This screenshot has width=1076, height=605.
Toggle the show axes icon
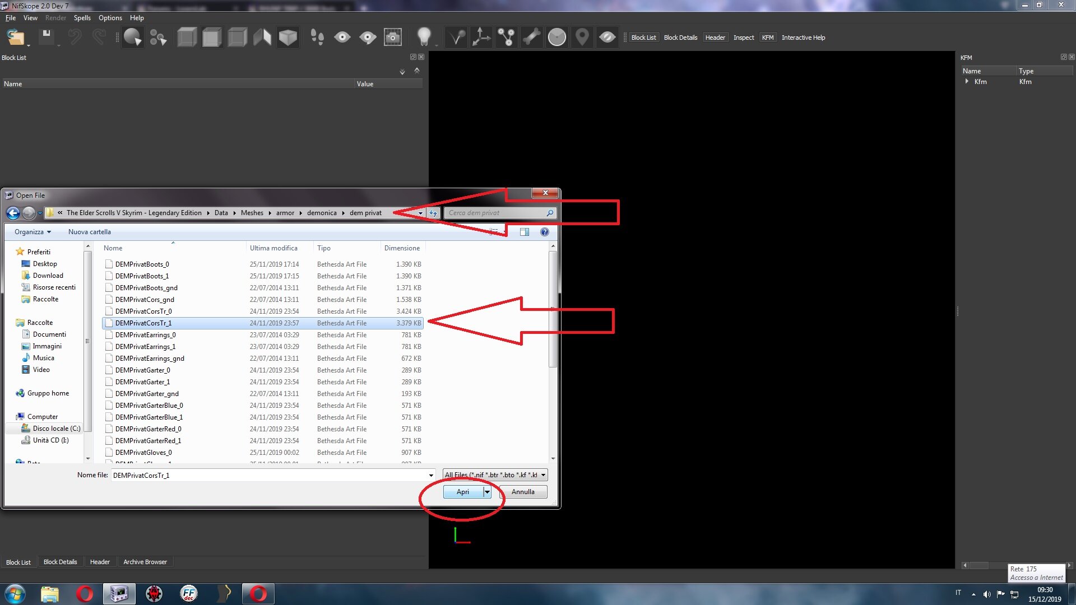click(x=481, y=38)
